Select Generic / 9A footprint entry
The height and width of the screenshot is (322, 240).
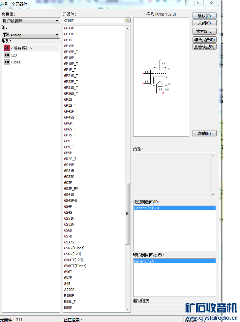coord(174,261)
